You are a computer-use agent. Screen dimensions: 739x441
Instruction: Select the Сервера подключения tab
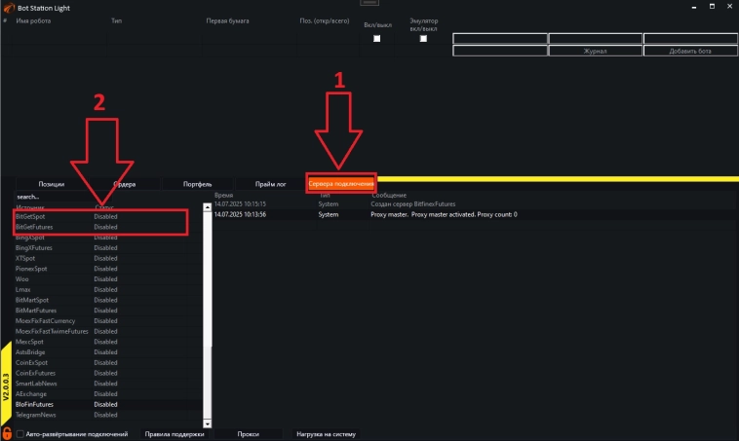coord(340,183)
